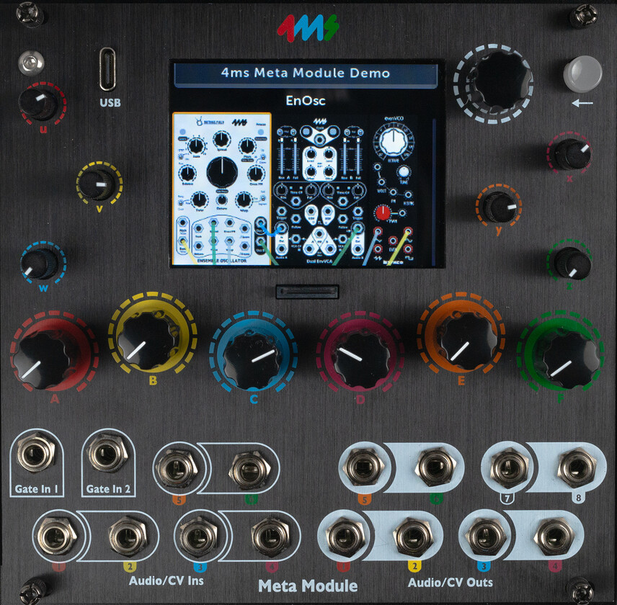Screen dimensions: 617x605
Task: Select the Dual EnvVCA module on the screen
Action: point(319,192)
